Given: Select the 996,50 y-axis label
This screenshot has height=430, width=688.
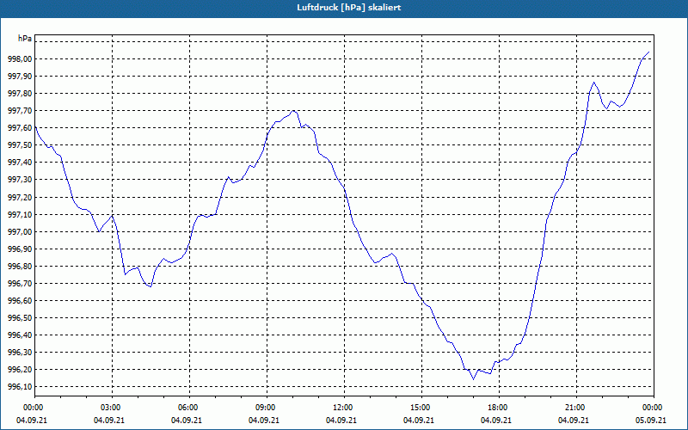Looking at the screenshot, I should pos(20,318).
